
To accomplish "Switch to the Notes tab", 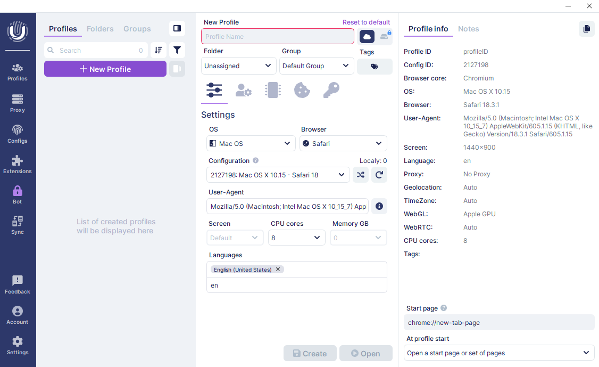I will 468,29.
